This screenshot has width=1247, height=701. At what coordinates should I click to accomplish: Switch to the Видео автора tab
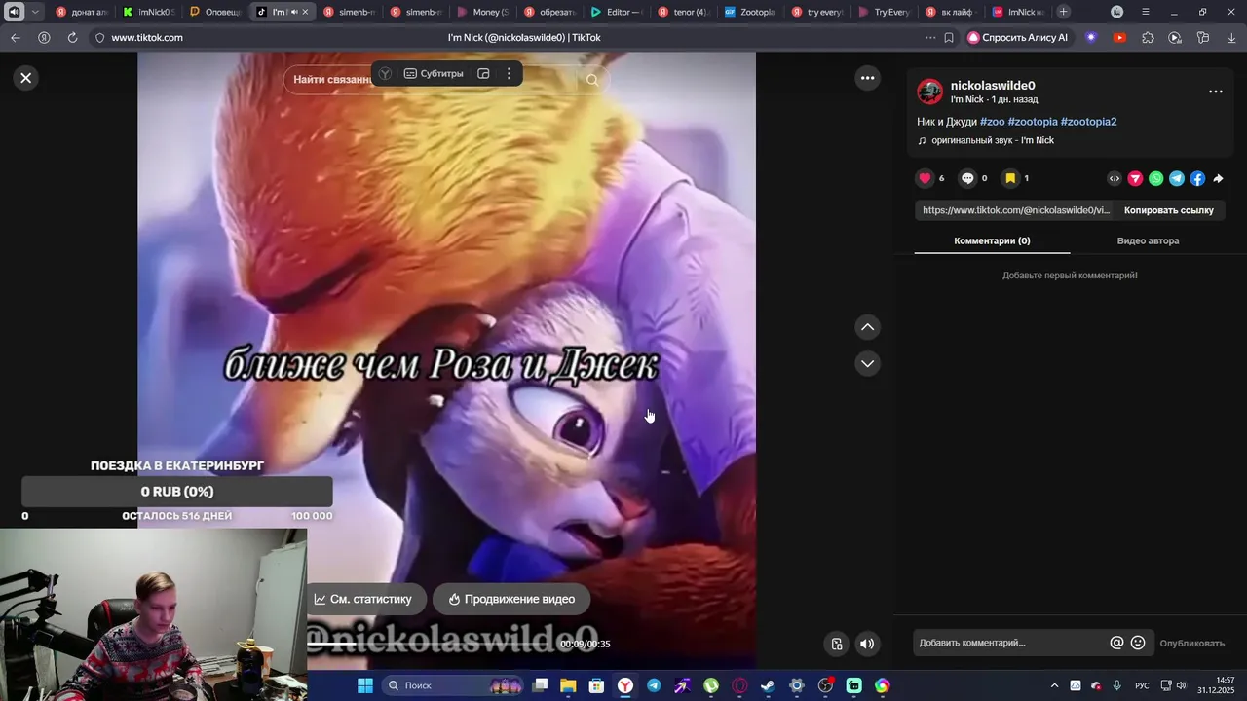(x=1148, y=240)
